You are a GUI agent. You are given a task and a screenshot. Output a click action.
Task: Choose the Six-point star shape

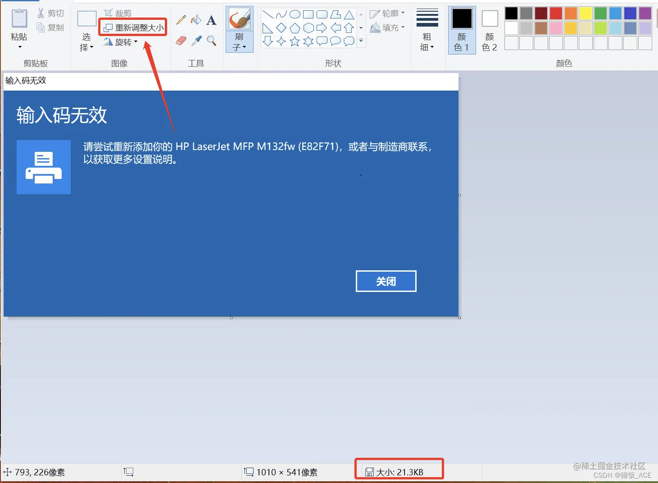[x=308, y=41]
